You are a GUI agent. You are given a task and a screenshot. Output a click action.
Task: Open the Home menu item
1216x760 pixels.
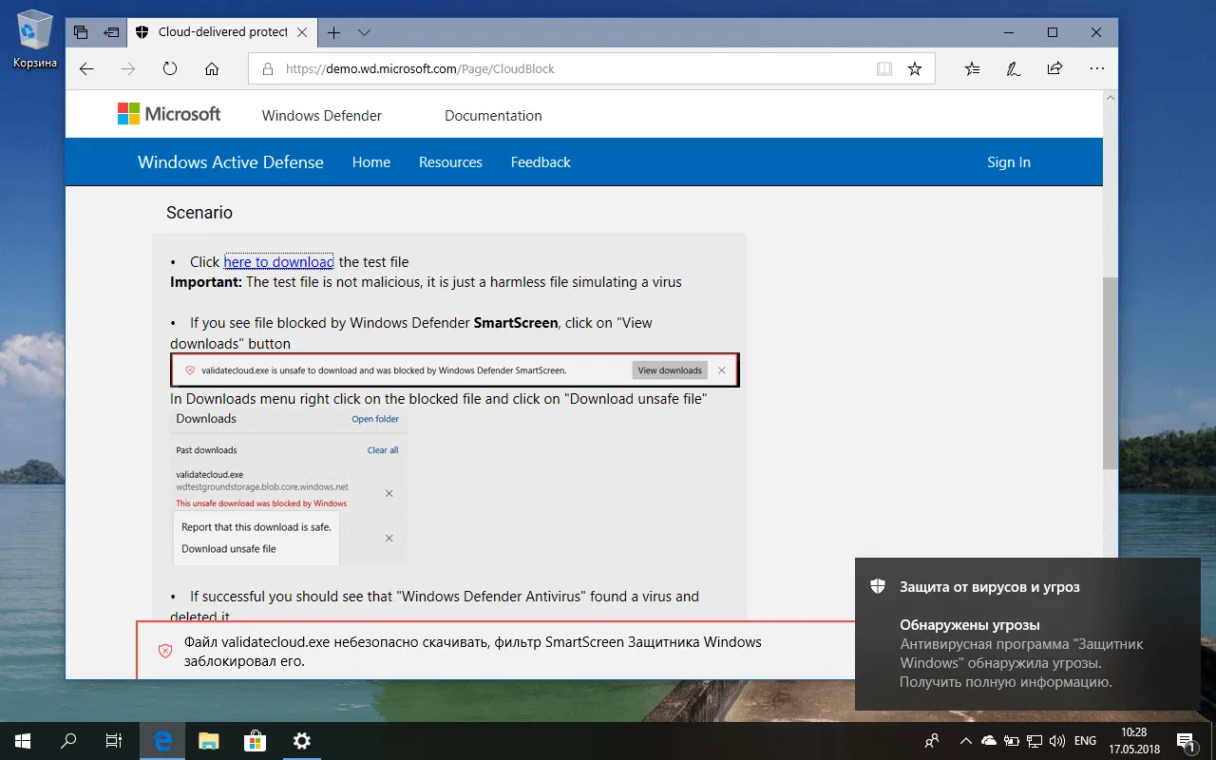(x=371, y=162)
